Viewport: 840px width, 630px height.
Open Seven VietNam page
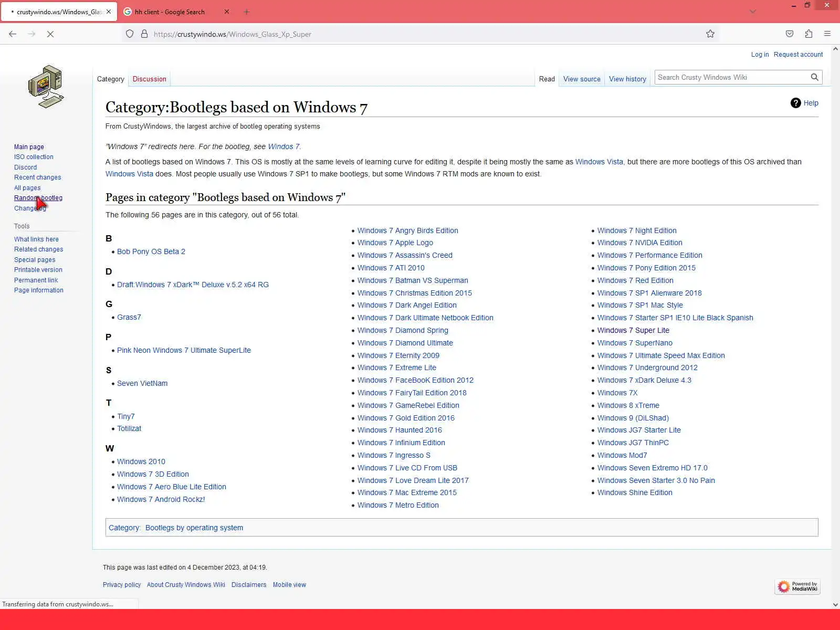tap(142, 383)
